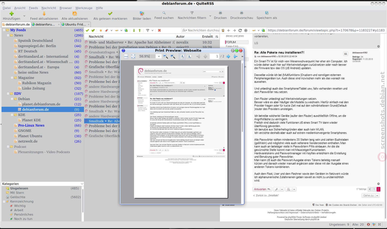The height and width of the screenshot is (229, 387).
Task: Expand Print Preview toolbar overflow chevron
Action: click(242, 56)
